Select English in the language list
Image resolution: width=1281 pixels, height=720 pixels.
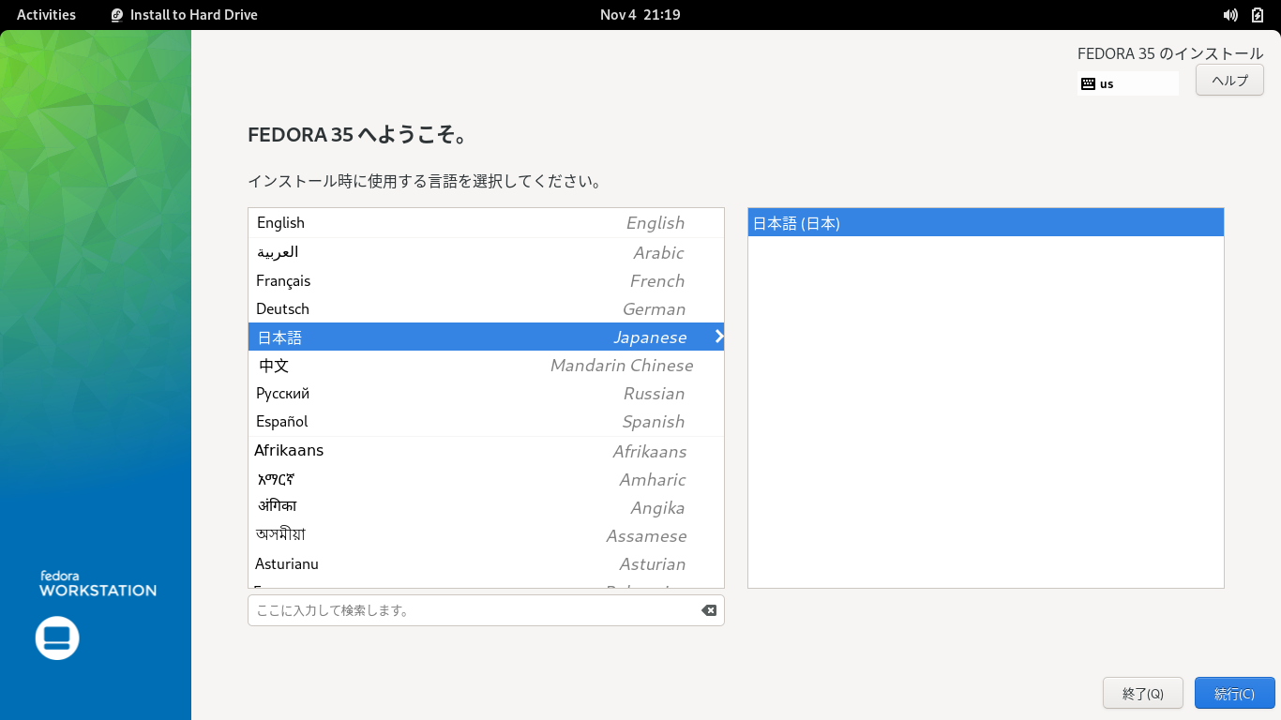pos(486,223)
